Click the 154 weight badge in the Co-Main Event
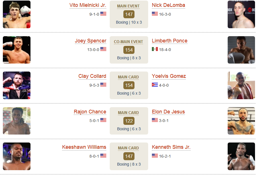The image size is (259, 177). point(129,50)
